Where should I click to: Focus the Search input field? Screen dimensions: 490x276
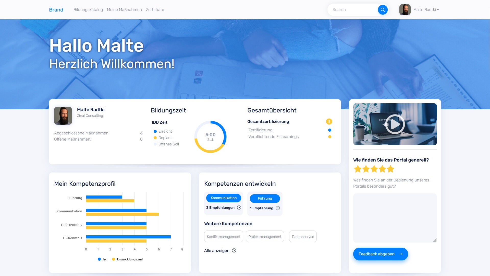pyautogui.click(x=353, y=10)
